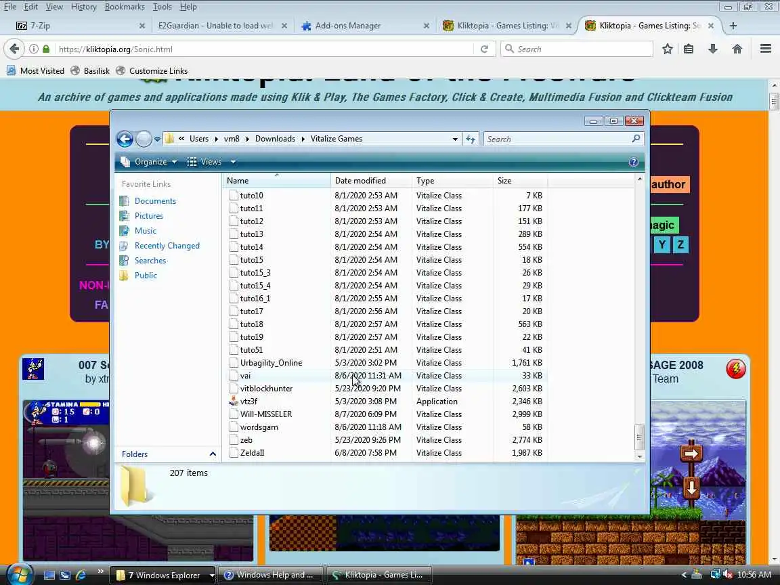Open the Firefox hamburger menu
780x585 pixels.
766,49
